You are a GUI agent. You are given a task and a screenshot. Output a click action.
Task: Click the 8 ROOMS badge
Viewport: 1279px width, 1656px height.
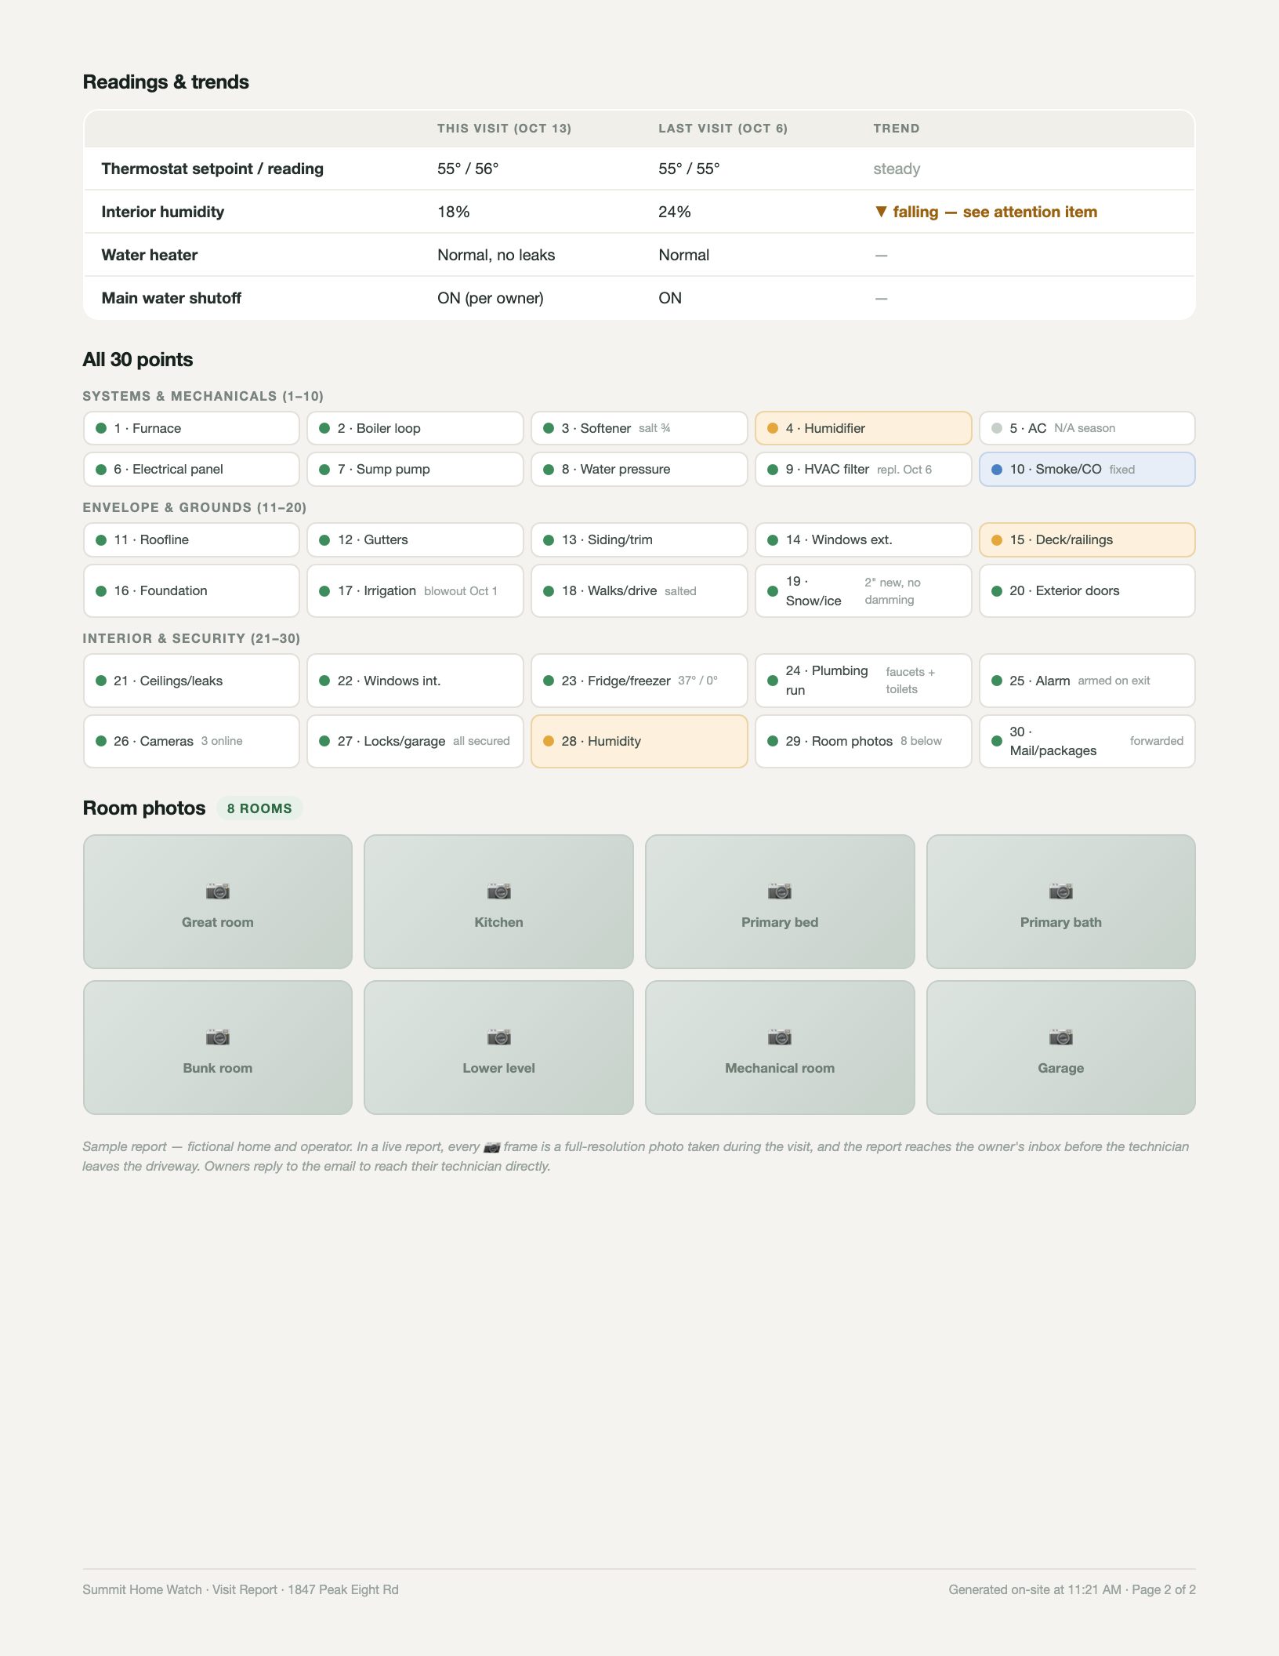click(259, 808)
